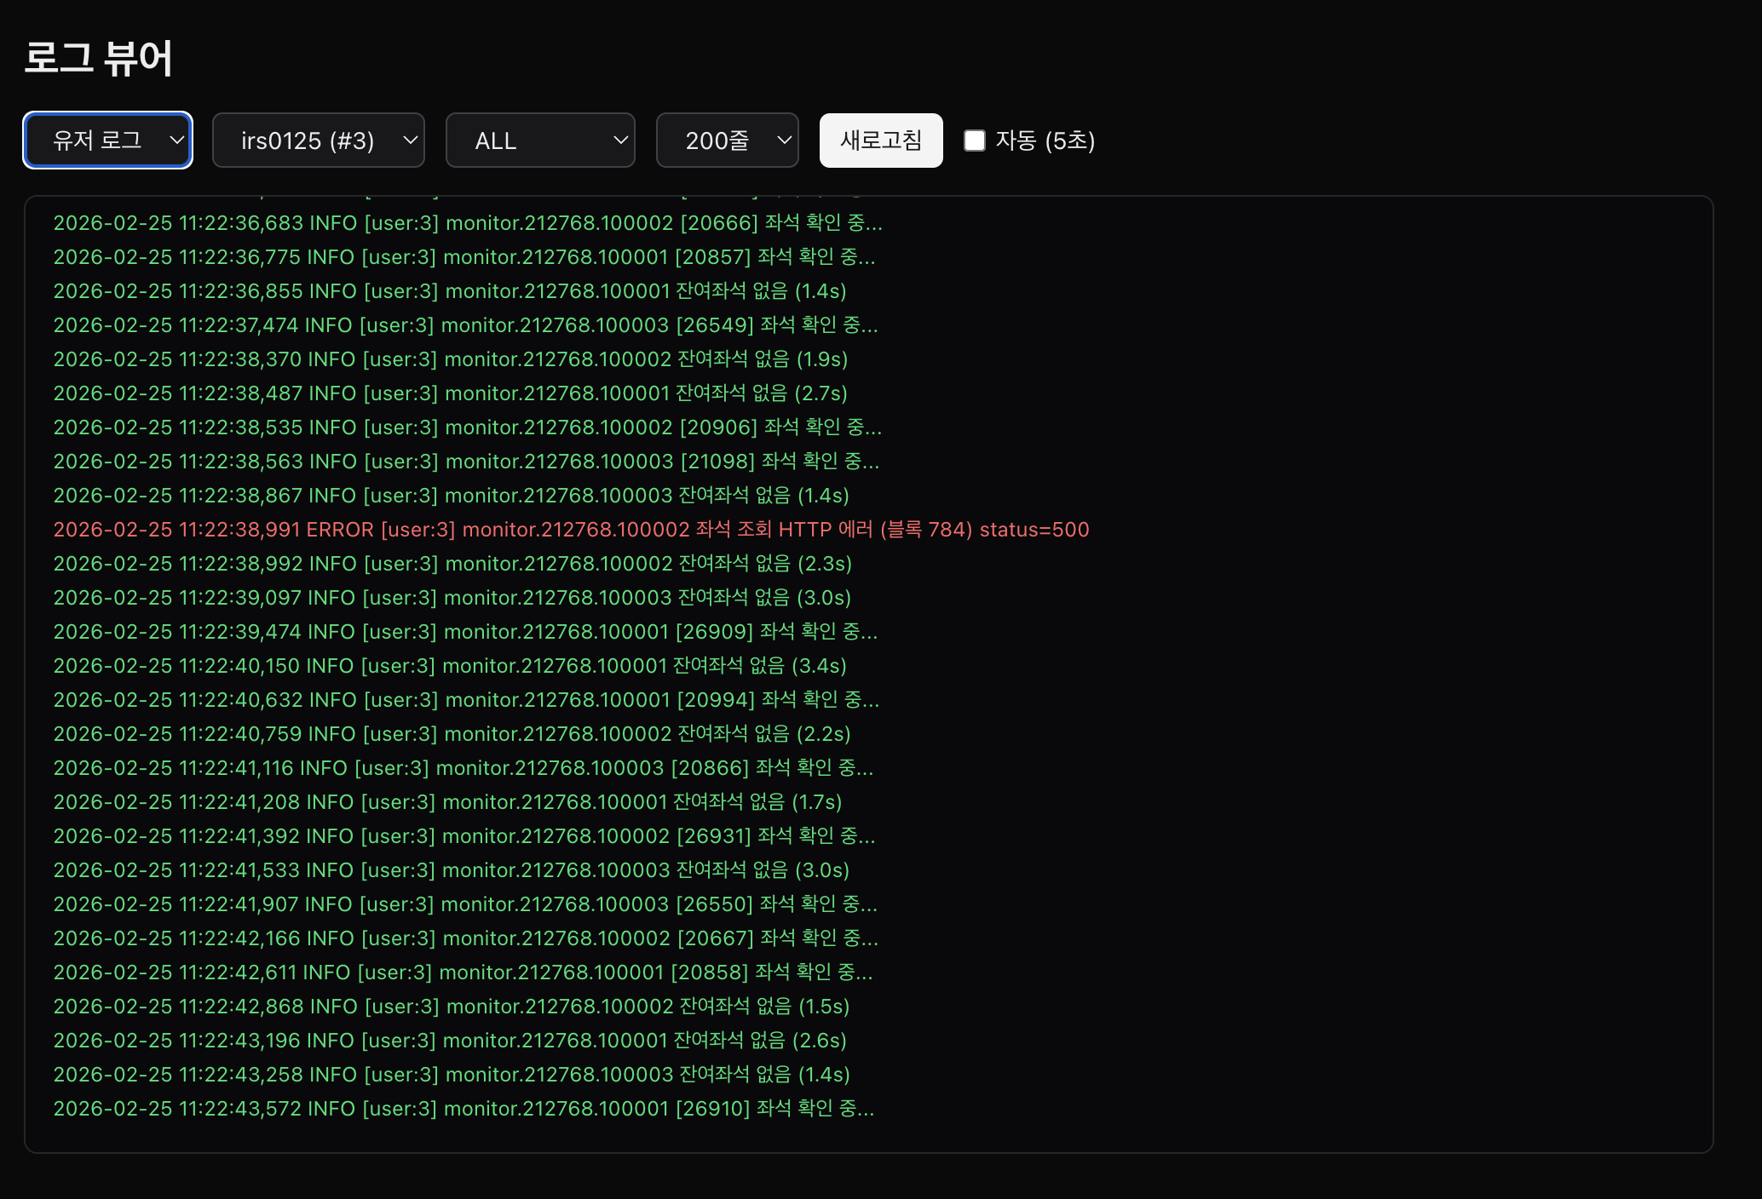Click chevron arrow of ALL select
Screen dimensions: 1762x1199
click(621, 141)
